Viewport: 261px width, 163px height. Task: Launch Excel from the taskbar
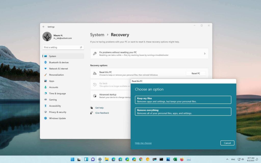point(175,159)
